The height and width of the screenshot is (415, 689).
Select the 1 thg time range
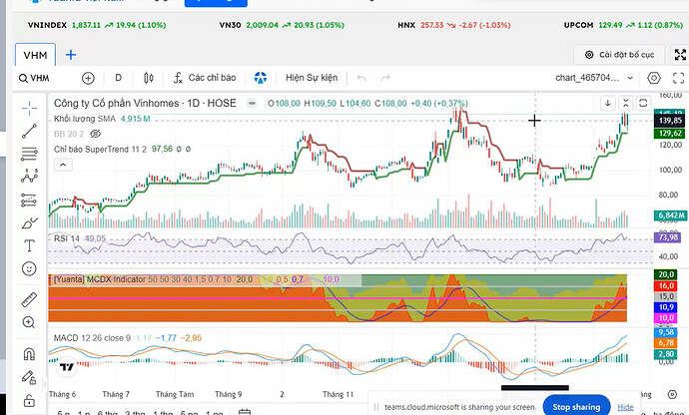point(162,413)
